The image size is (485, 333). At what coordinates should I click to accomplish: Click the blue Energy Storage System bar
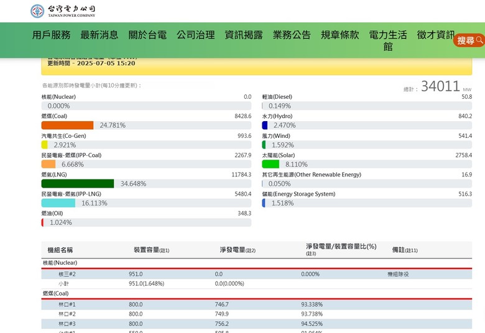(x=264, y=203)
